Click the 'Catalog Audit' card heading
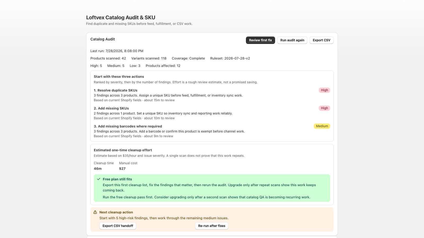This screenshot has width=424, height=238. 103,39
